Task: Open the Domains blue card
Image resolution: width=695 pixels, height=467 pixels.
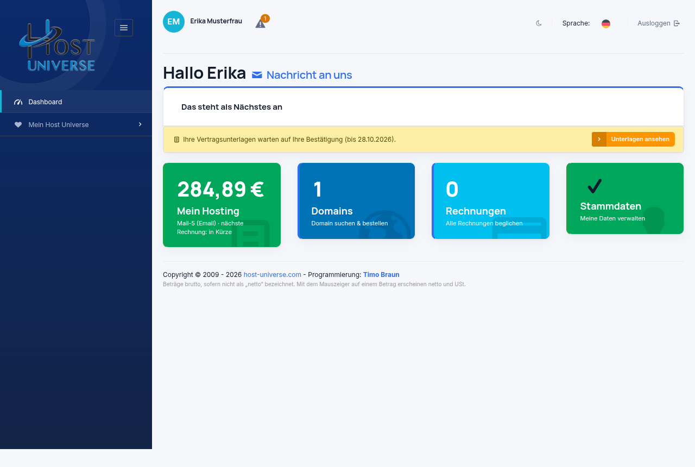Action: pos(356,201)
